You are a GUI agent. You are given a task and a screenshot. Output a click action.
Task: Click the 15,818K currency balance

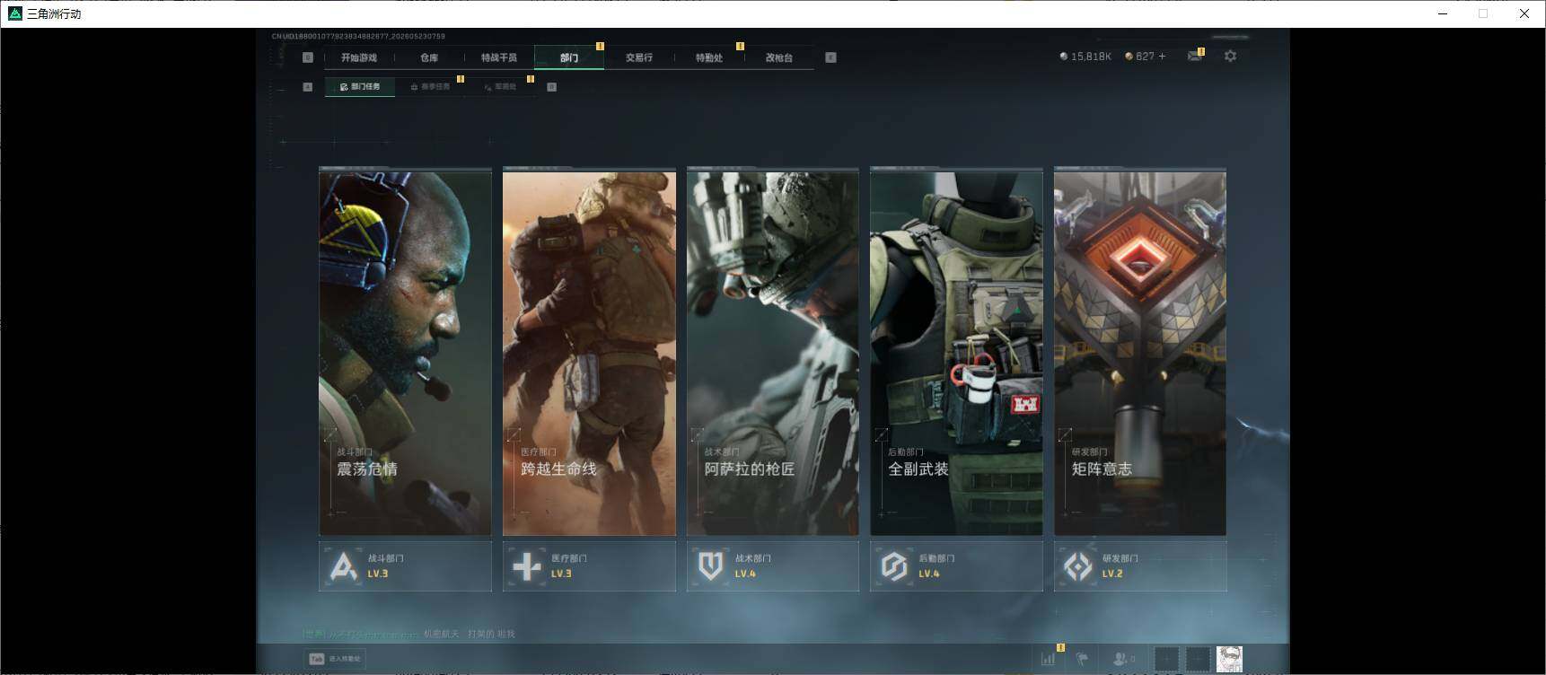tap(1091, 57)
